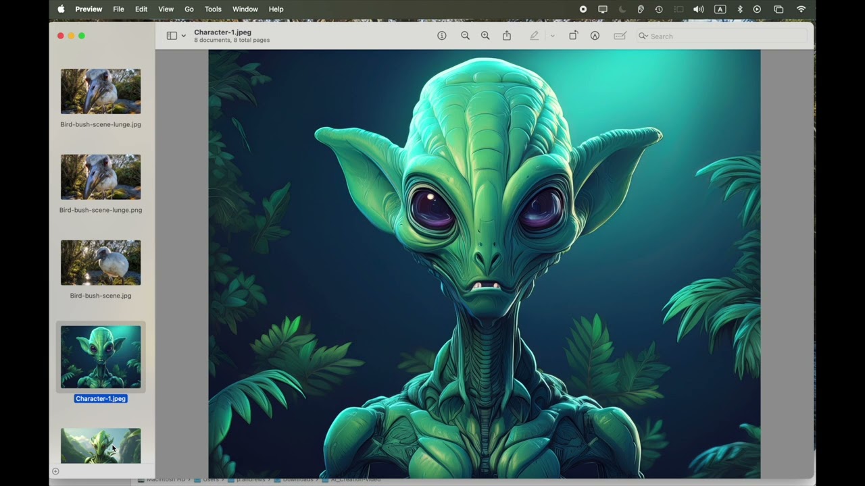865x486 pixels.
Task: Open the Tools menu
Action: tap(213, 9)
